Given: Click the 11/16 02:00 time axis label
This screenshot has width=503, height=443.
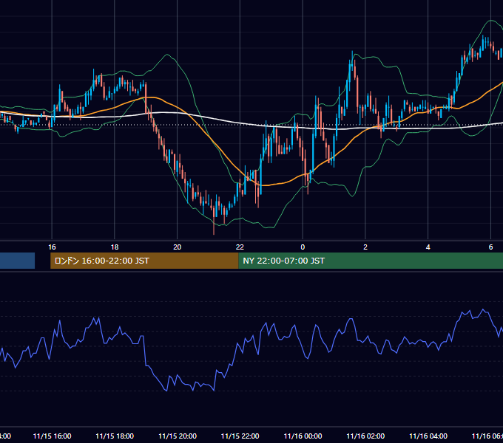Looking at the screenshot, I should pos(365,436).
